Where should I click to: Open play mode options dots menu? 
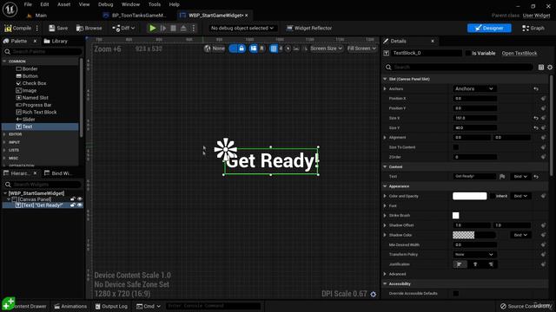coord(193,28)
